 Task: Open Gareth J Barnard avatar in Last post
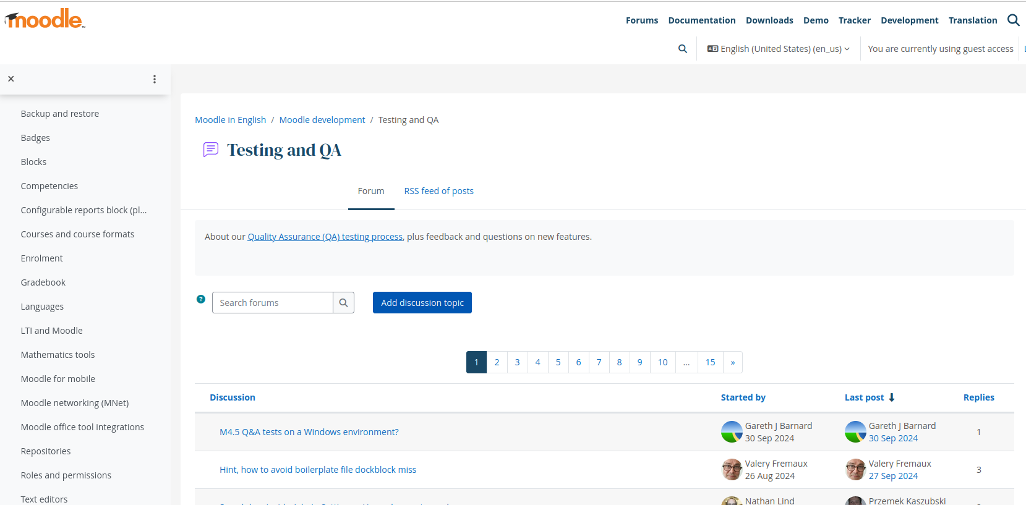pos(855,432)
